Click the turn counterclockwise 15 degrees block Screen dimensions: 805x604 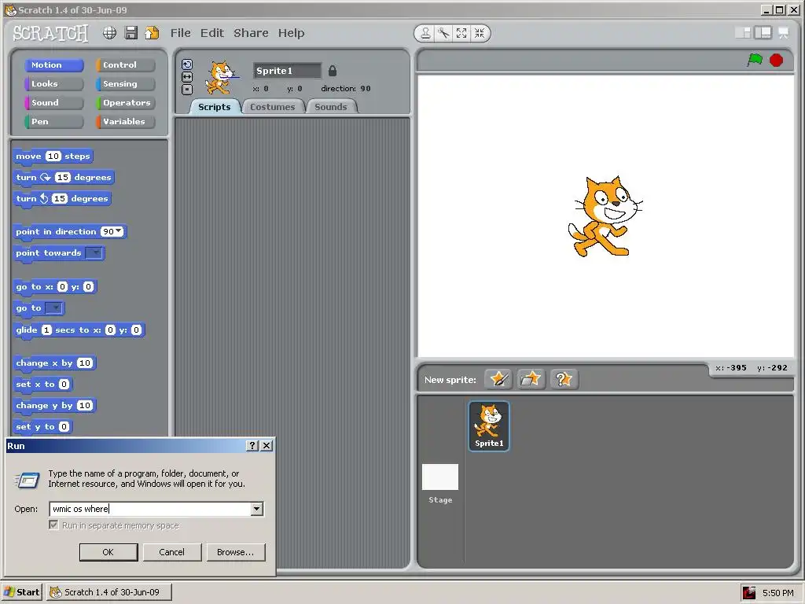click(x=62, y=199)
